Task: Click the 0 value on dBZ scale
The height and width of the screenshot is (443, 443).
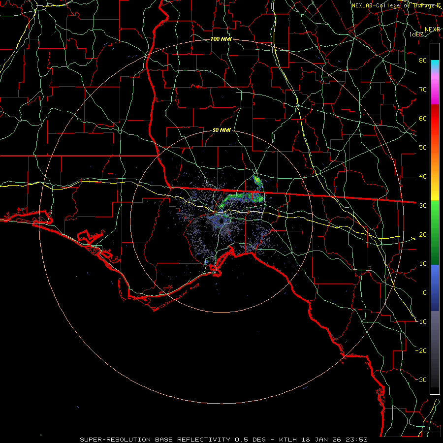Action: coord(425,293)
